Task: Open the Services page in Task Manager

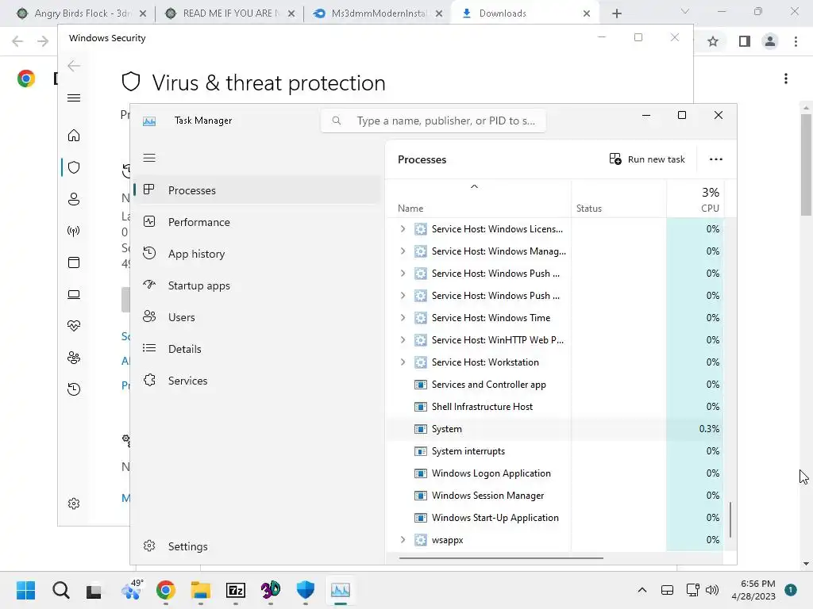Action: pyautogui.click(x=257, y=381)
